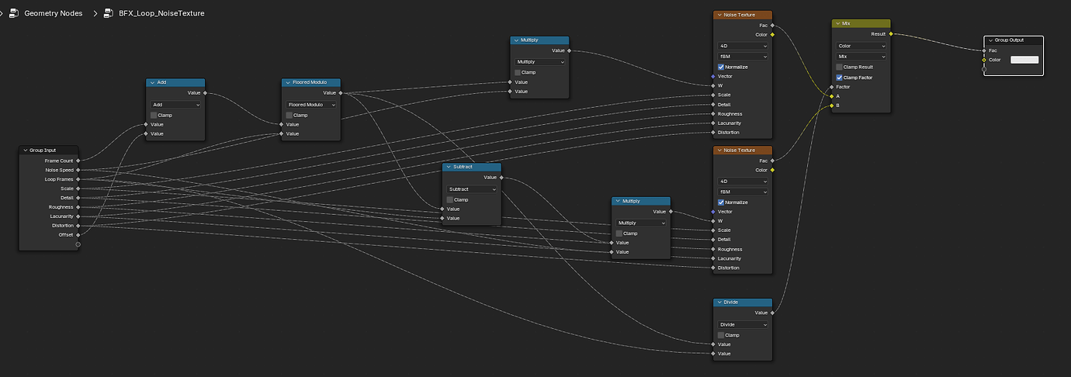
Task: Open the Color swatch on Group Output
Action: pyautogui.click(x=1024, y=60)
